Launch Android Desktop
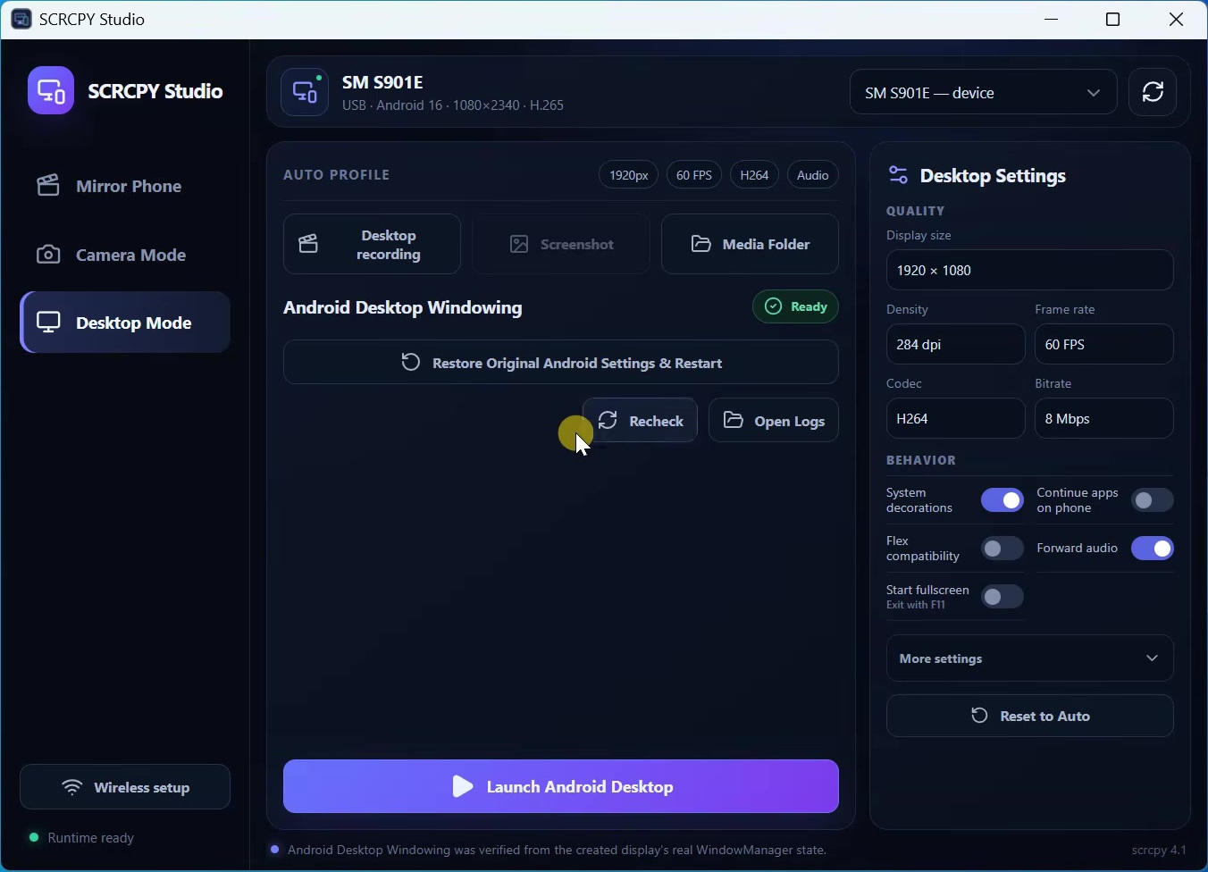Screen dimensions: 1208x872 pos(561,786)
